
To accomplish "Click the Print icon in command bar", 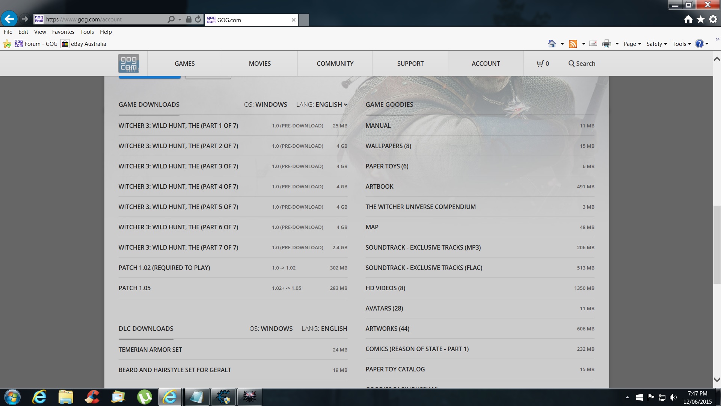I will coord(606,44).
